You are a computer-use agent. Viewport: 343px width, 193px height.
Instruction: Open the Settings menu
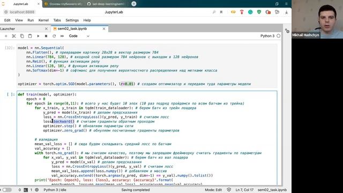[72, 20]
